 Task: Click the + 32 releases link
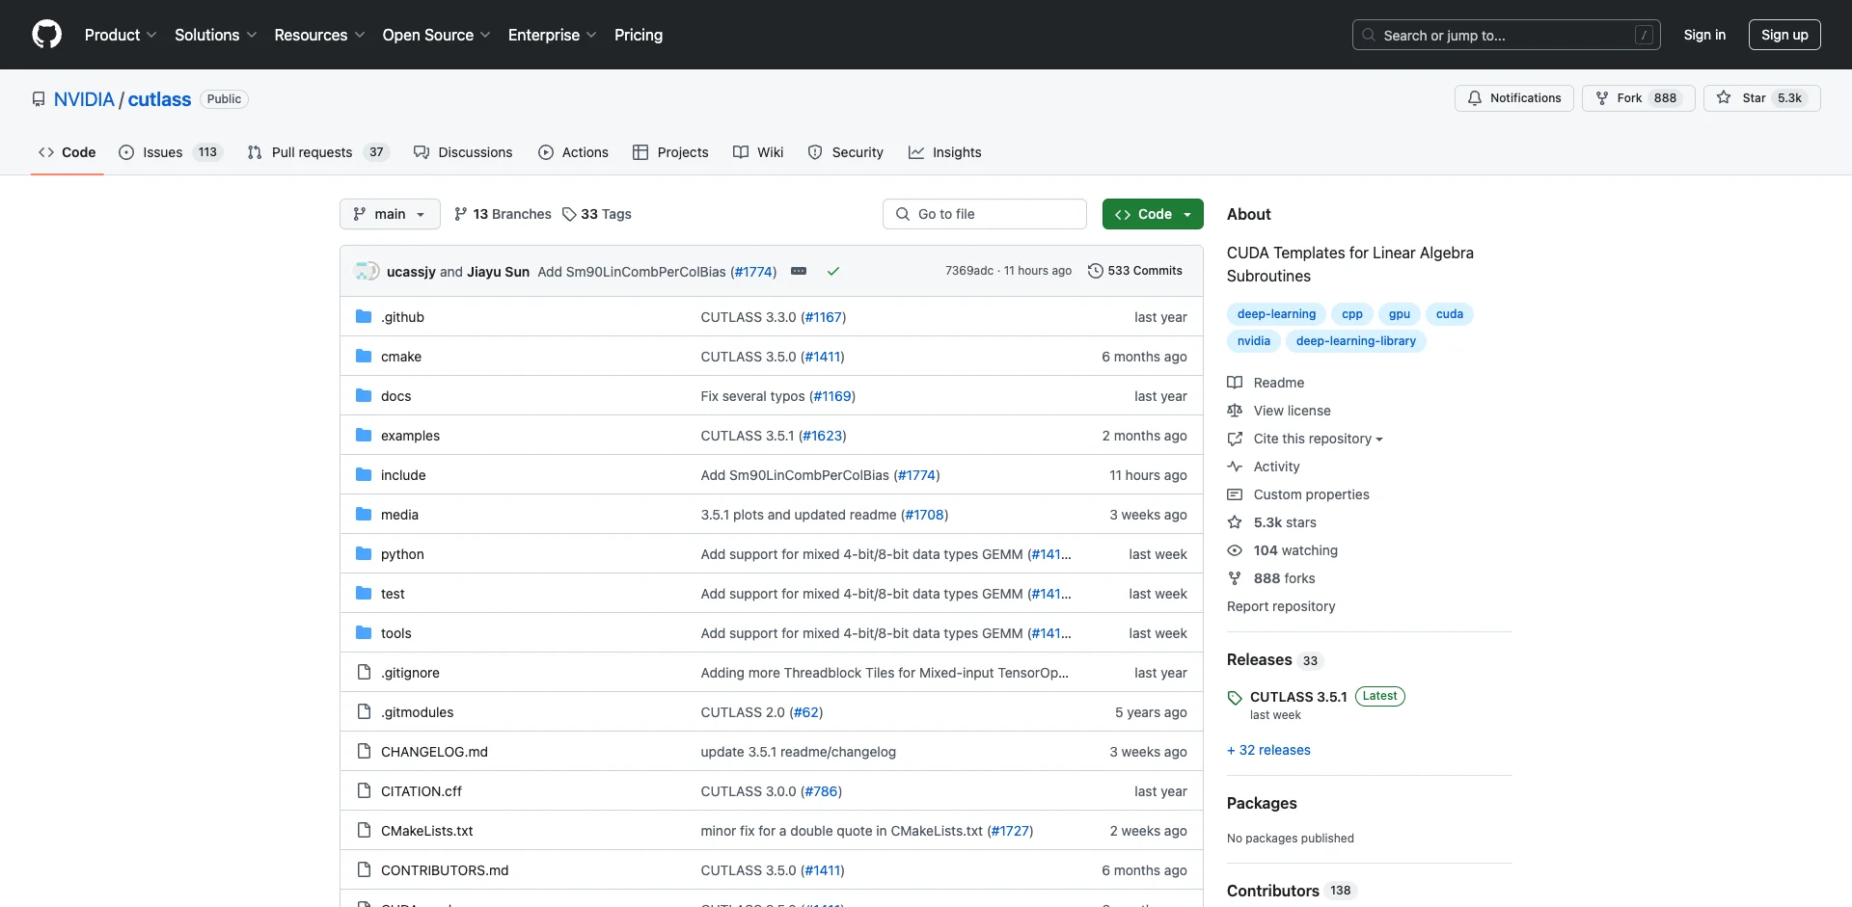(x=1268, y=750)
